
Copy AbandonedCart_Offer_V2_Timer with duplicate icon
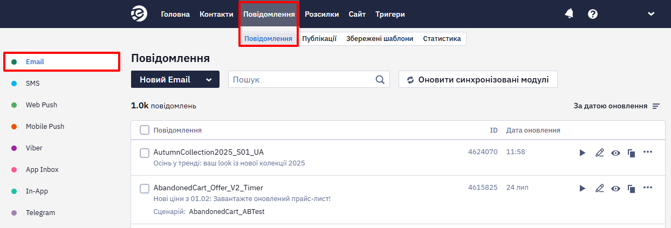tap(631, 188)
